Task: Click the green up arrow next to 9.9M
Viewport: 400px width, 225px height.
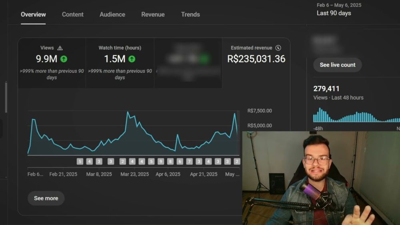Action: click(64, 59)
